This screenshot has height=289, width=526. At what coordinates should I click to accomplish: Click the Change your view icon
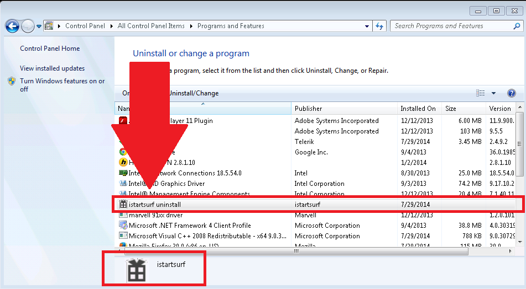tap(481, 93)
